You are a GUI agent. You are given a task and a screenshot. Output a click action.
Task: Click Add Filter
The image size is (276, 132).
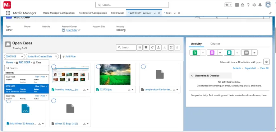69,56
